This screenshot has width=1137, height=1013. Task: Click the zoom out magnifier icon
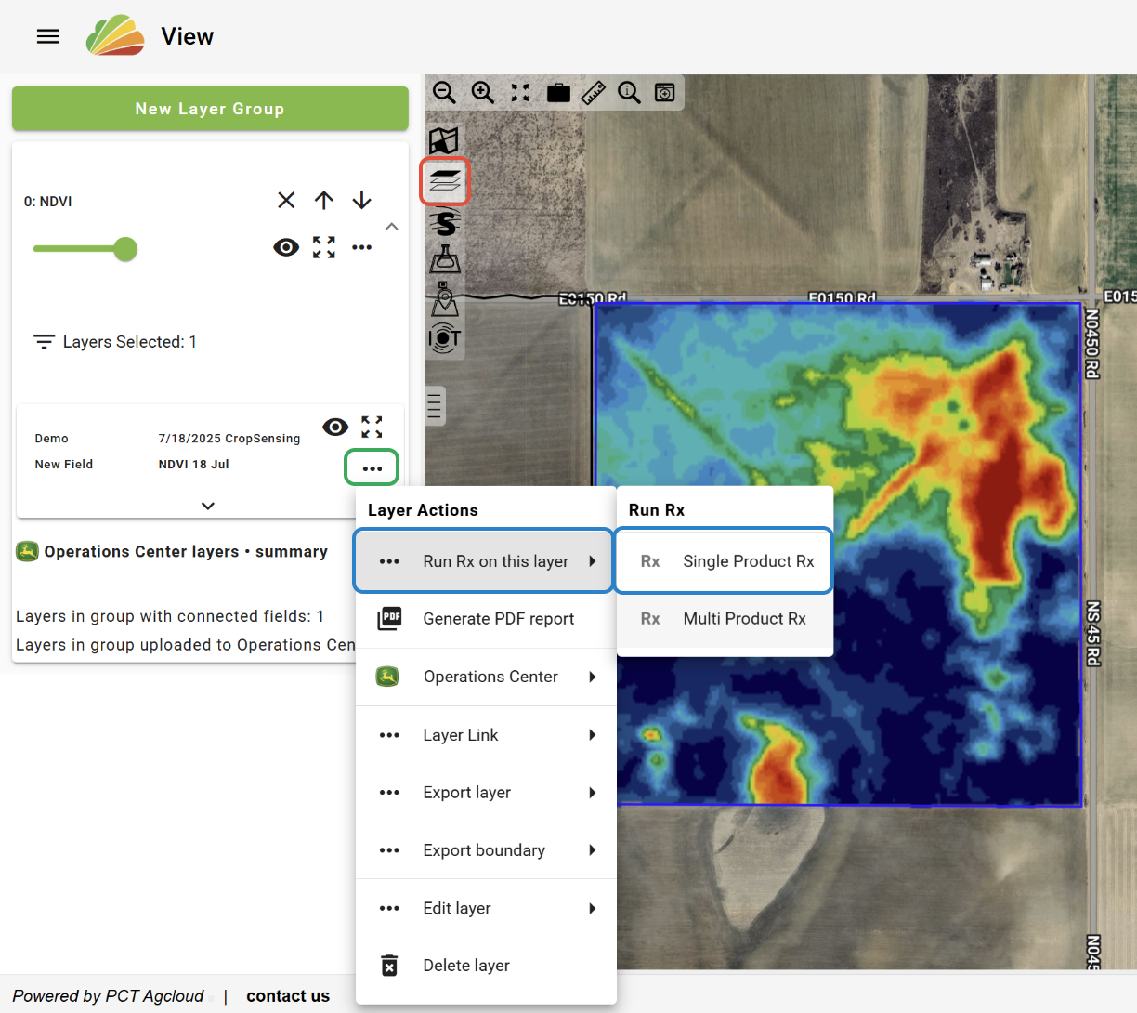coord(444,93)
